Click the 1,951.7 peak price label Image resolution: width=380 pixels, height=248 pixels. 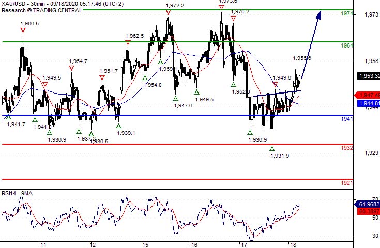coord(109,71)
